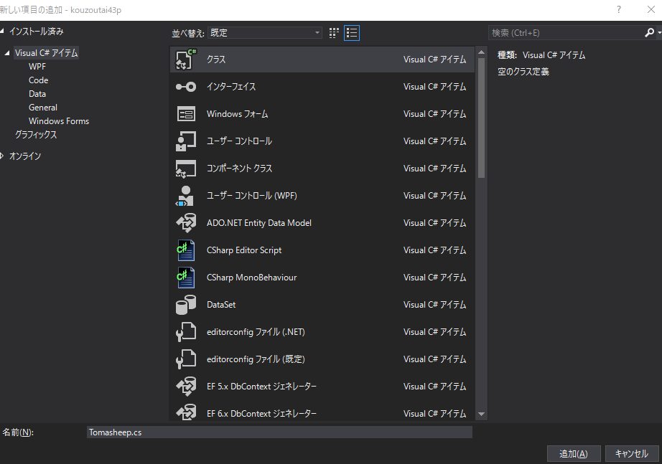662x464 pixels.
Task: Pick the ユーザー コントロール icon without the WPF label
Action: click(186, 141)
